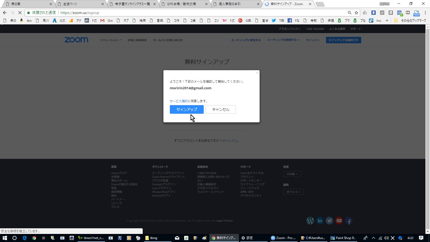Click the Zoomをテストする footer link
This screenshot has height=242, width=430.
[252, 173]
